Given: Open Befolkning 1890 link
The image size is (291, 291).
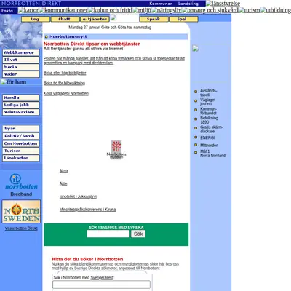Looking at the screenshot, I should (x=209, y=120).
